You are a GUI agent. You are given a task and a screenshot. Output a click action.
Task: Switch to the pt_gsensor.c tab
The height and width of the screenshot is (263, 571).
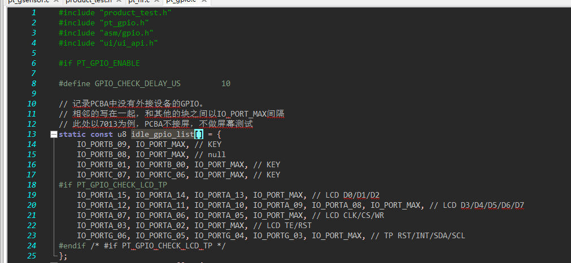[28, 2]
